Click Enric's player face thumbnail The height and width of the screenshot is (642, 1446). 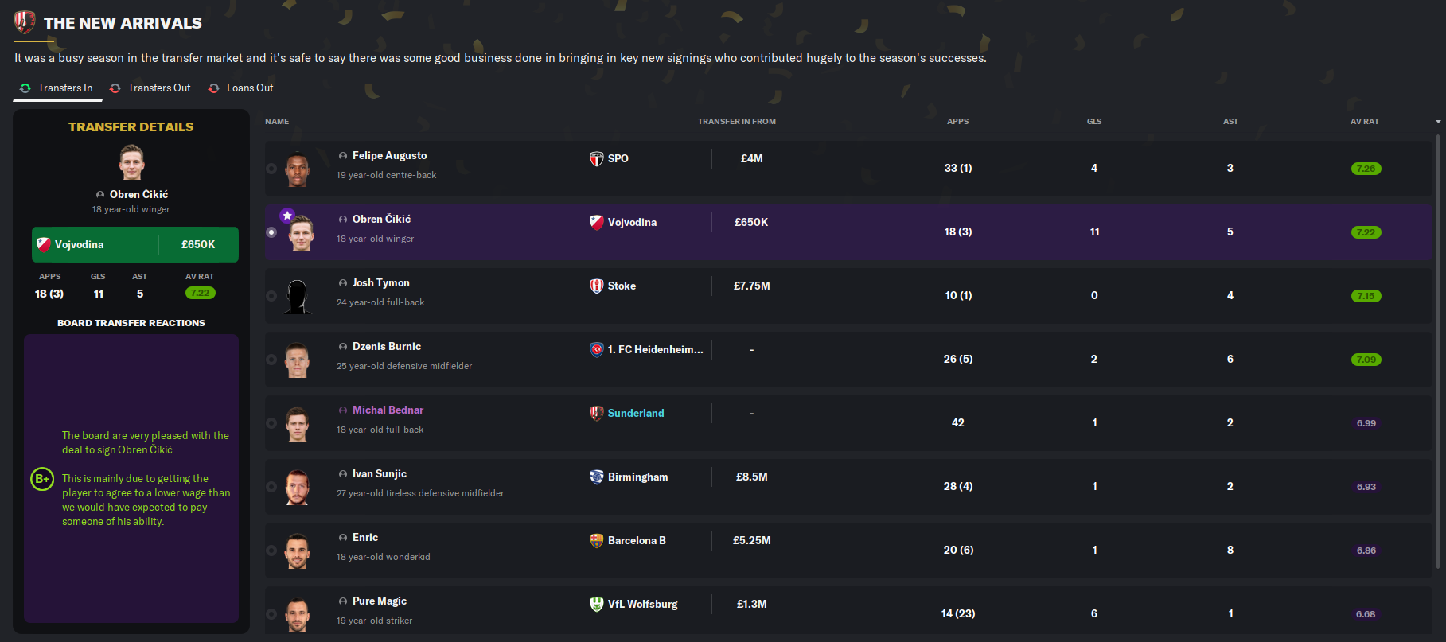298,551
